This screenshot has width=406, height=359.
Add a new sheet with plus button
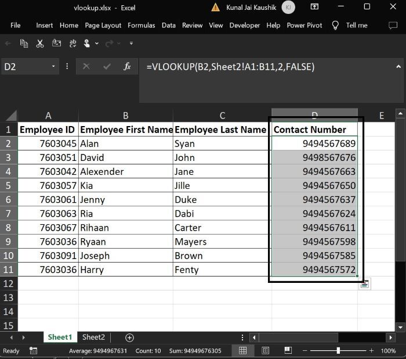[x=129, y=338]
